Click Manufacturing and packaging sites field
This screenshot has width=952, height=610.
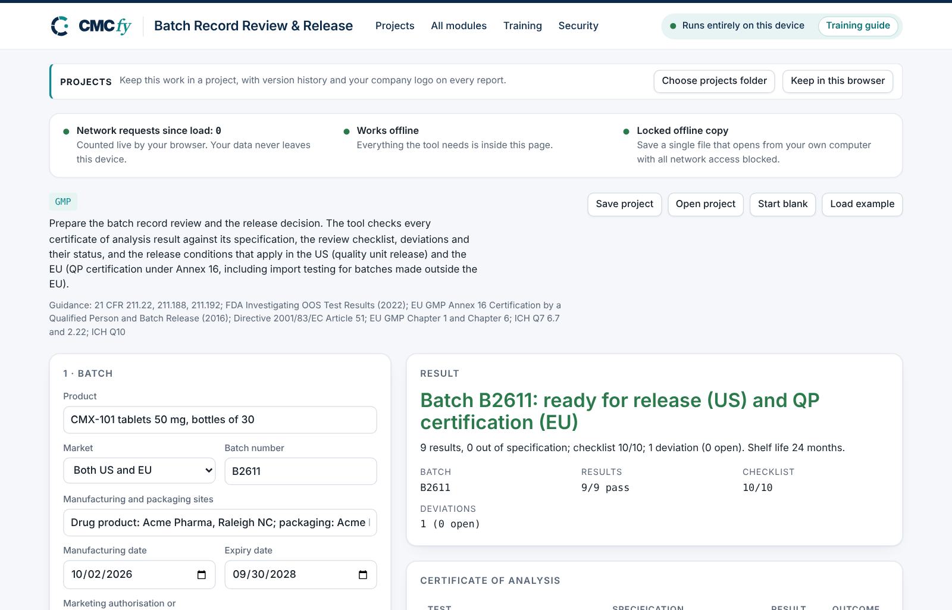[220, 523]
